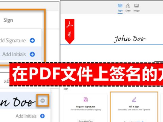Open the Image tab label
This screenshot has width=163, height=122.
click(x=137, y=11)
